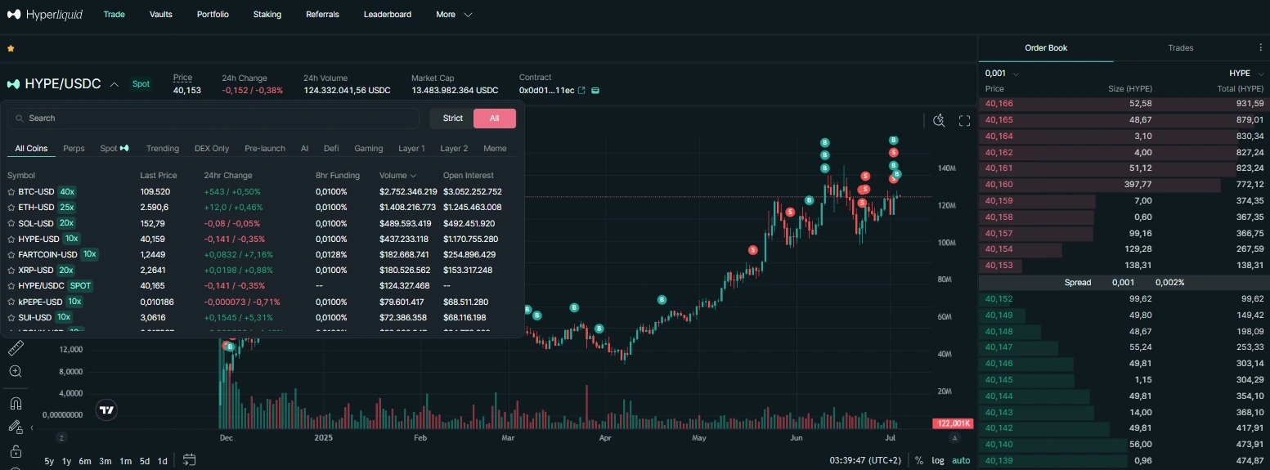Favorite BTC-USD with its star
This screenshot has height=470, width=1270.
tap(11, 191)
